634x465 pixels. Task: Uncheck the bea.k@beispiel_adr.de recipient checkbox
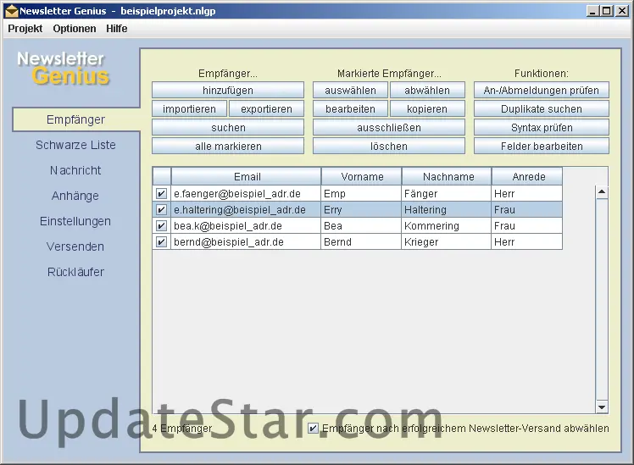[161, 226]
